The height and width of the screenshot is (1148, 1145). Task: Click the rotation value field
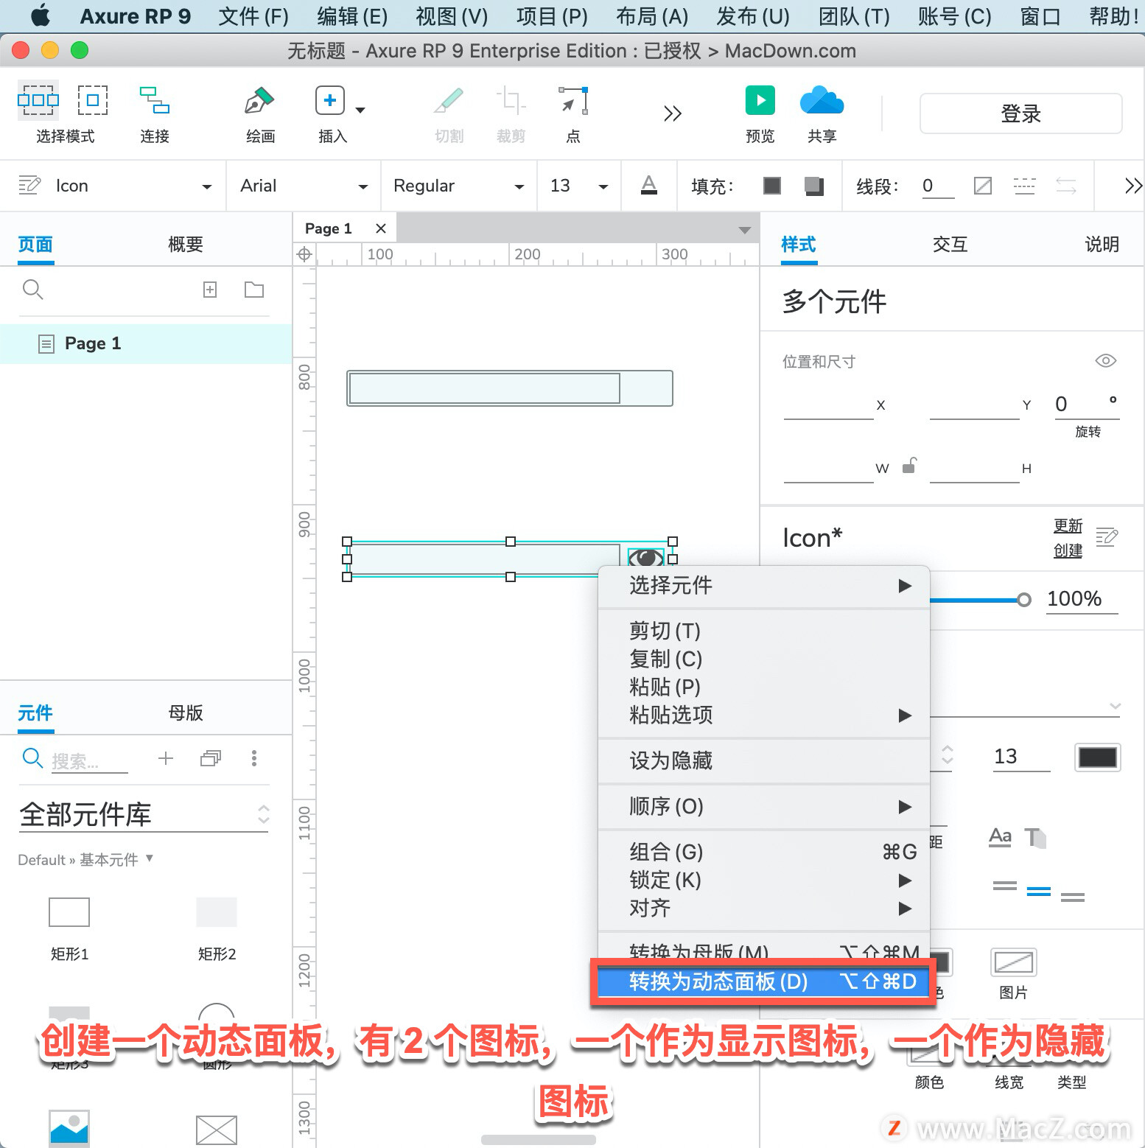tap(1087, 404)
